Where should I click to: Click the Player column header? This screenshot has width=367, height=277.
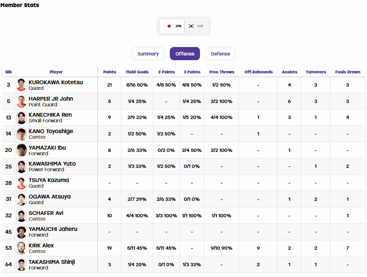(56, 72)
